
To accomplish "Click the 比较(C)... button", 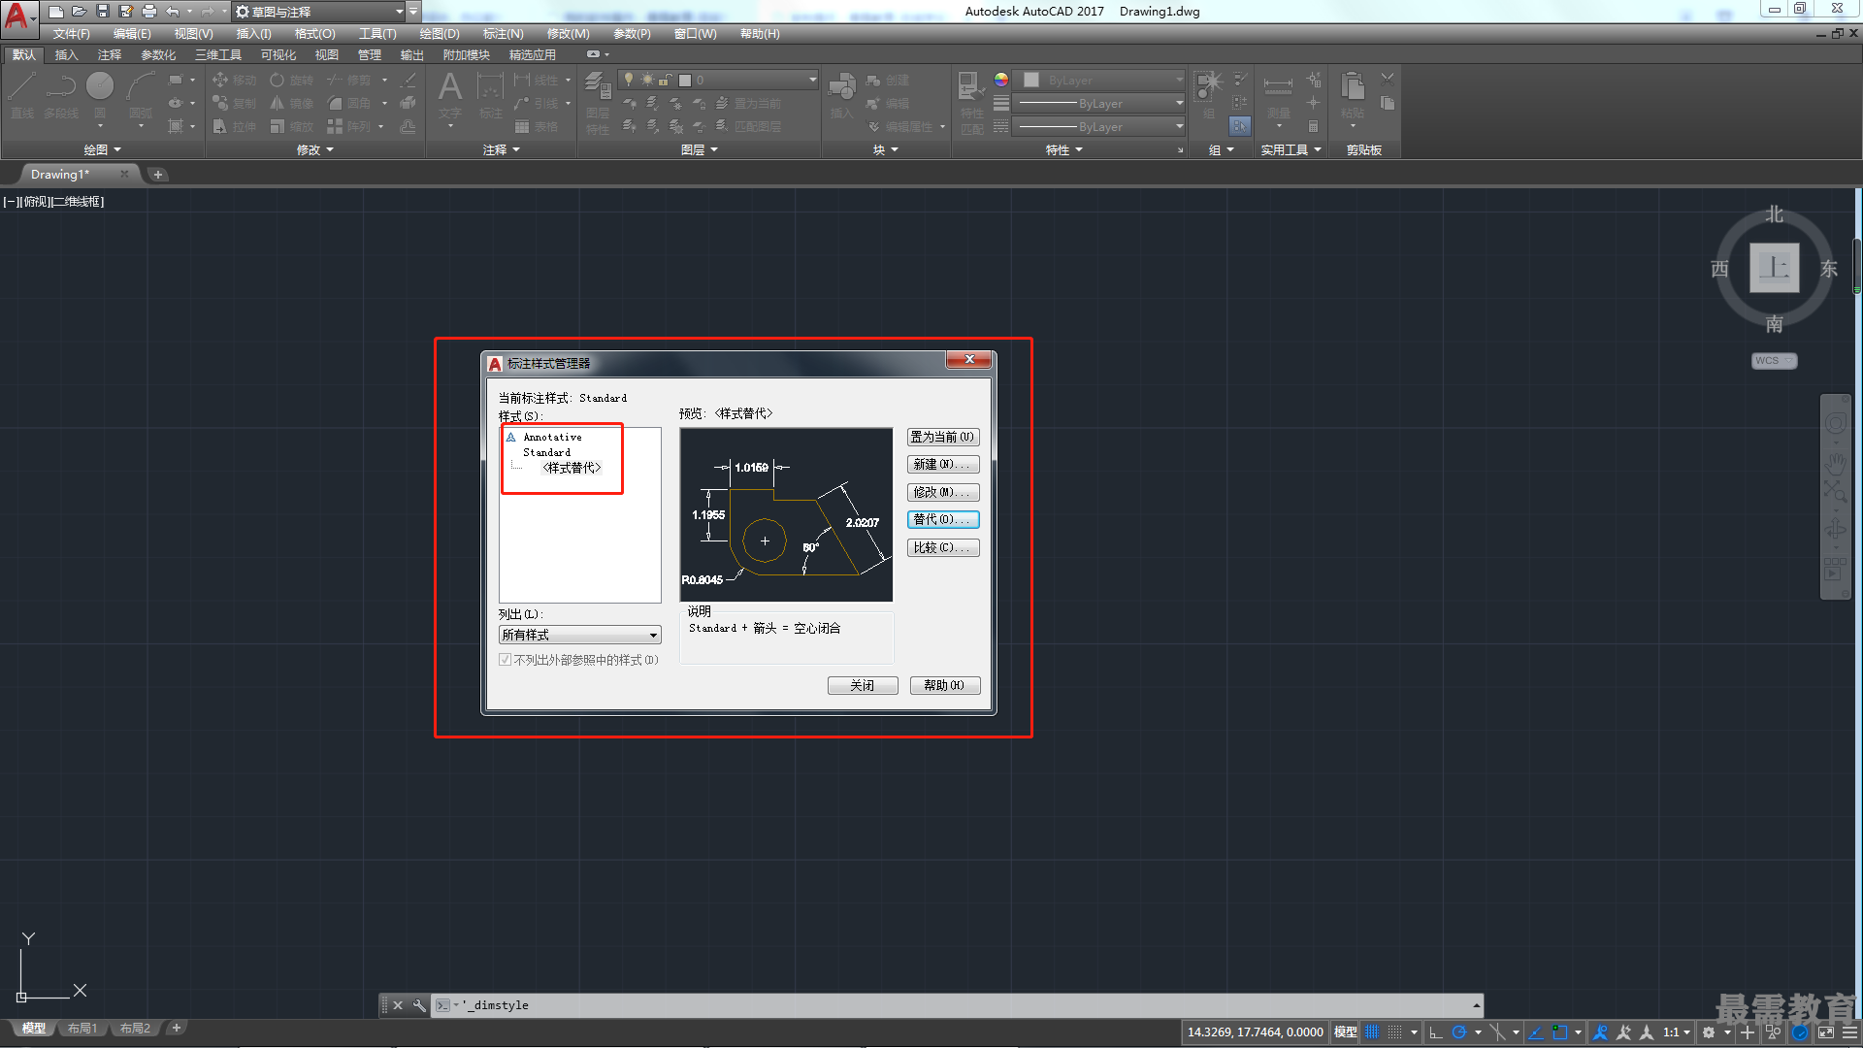I will coord(943,548).
